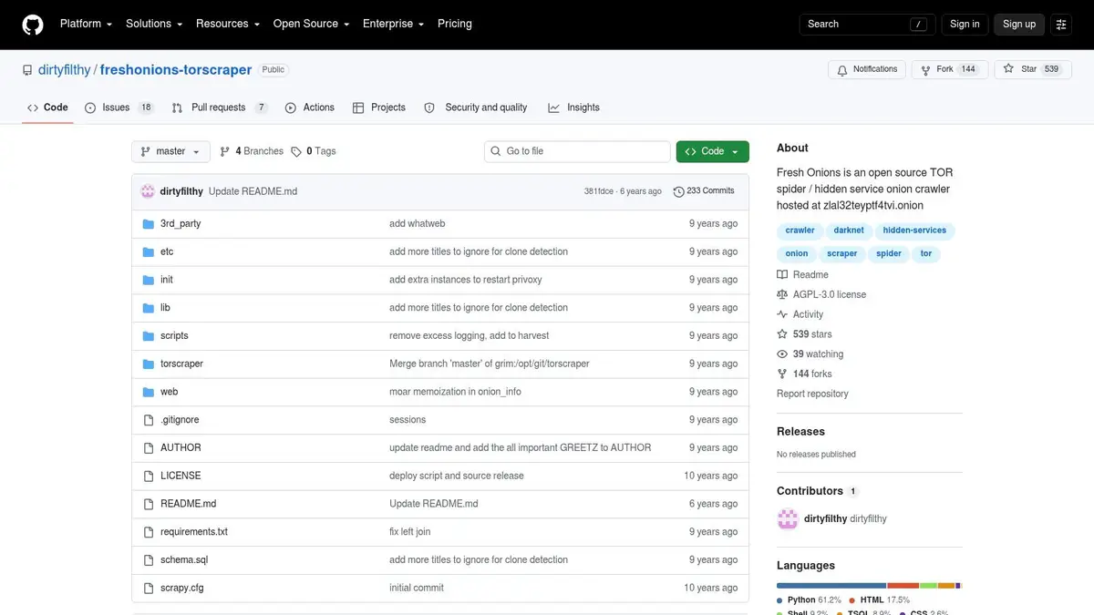Select the crawler topic tag
Screen dimensions: 1094x615
[800, 231]
